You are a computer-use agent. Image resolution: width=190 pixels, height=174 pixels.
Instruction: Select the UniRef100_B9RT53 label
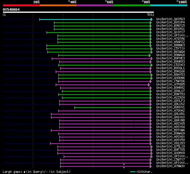(170, 94)
